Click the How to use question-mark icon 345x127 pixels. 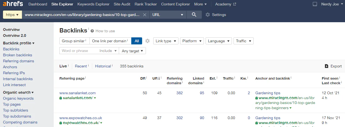pos(92,31)
